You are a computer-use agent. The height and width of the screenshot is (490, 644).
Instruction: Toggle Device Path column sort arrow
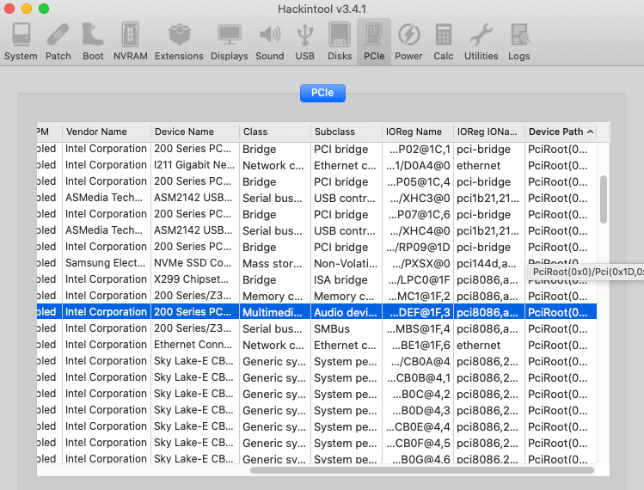click(x=590, y=132)
